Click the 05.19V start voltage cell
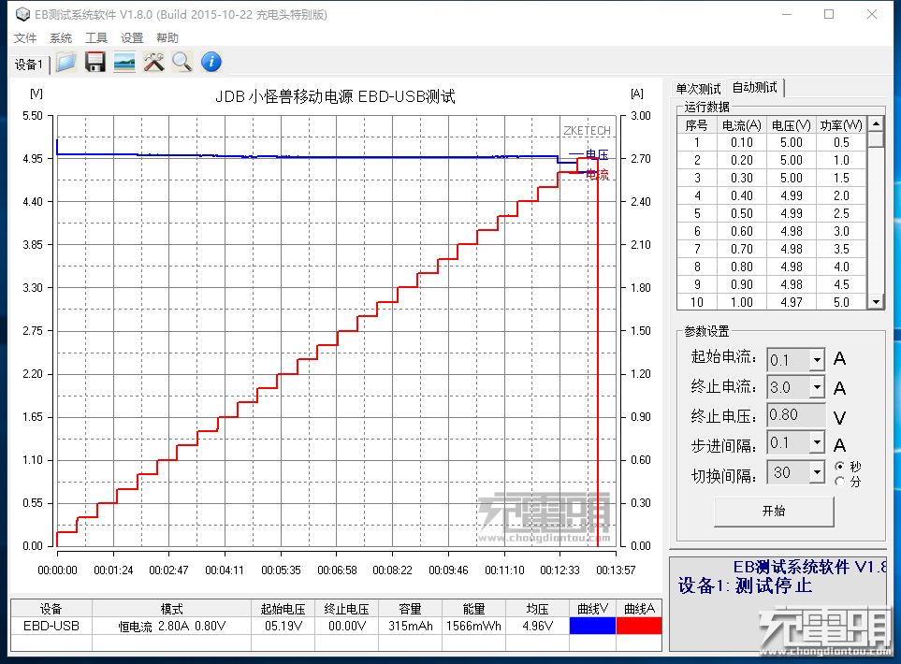Screen dimensions: 901x664 [x=283, y=626]
